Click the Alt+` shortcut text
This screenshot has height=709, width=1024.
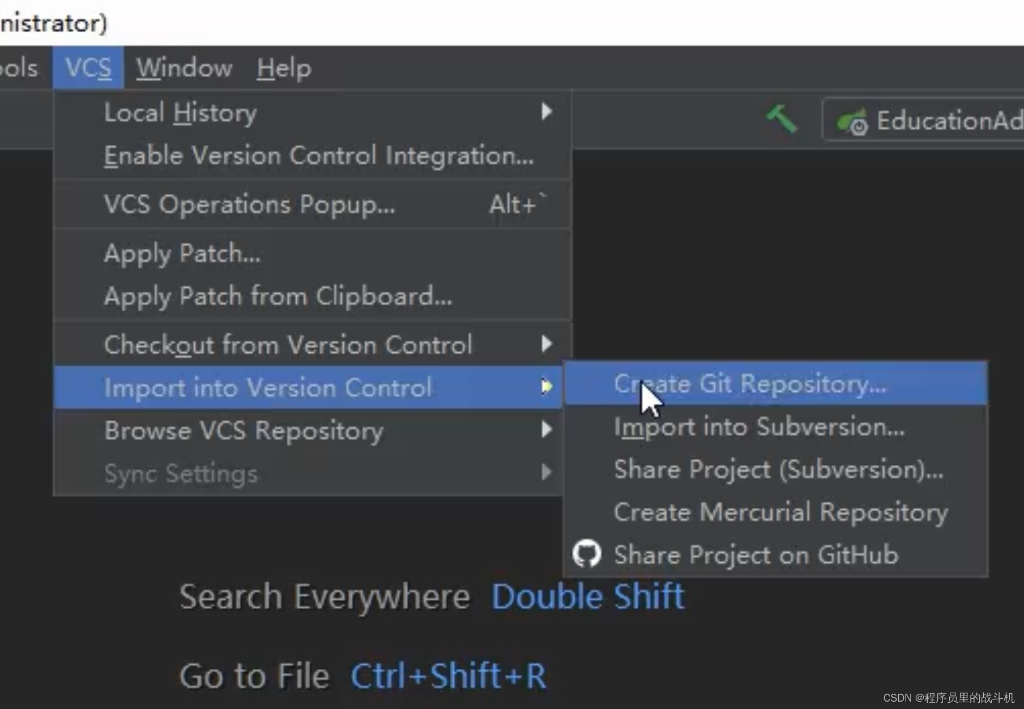point(518,204)
